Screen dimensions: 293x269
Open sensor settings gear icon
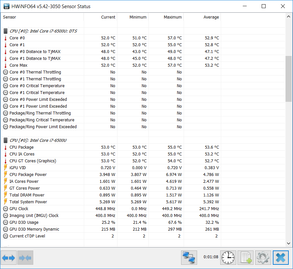point(263,258)
